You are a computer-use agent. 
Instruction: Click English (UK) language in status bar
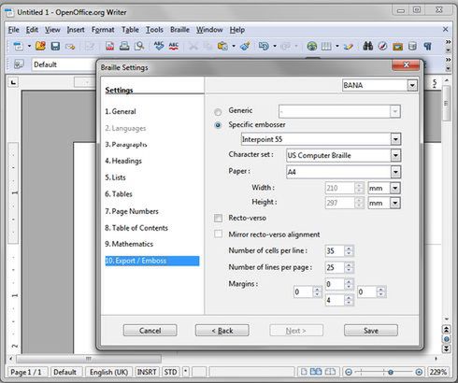coord(108,372)
